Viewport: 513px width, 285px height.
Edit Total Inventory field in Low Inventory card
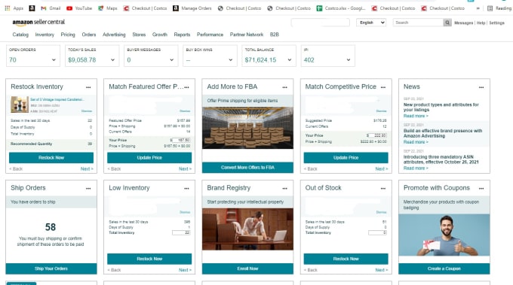tap(181, 233)
